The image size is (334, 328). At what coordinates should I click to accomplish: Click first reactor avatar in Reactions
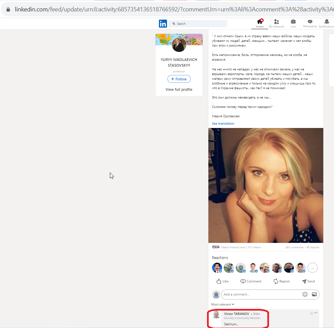(x=217, y=268)
